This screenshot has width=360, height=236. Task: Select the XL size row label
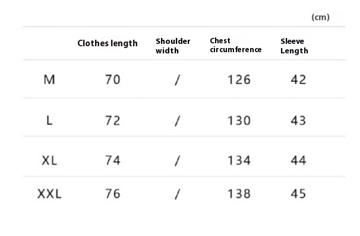point(49,160)
